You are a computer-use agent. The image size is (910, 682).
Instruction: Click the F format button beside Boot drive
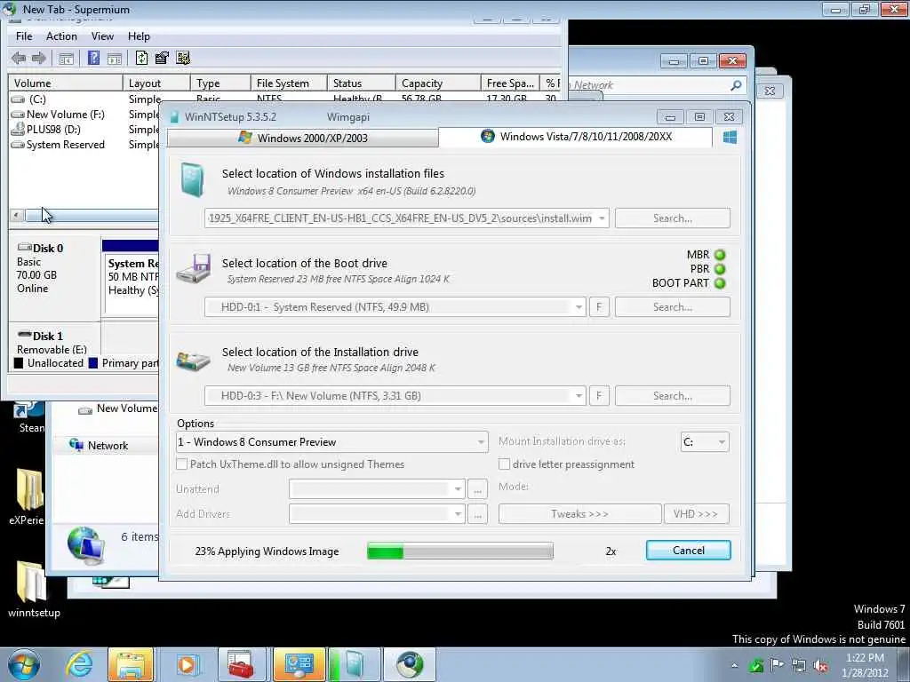[x=599, y=306]
